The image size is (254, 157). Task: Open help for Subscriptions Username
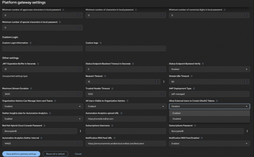point(112,126)
